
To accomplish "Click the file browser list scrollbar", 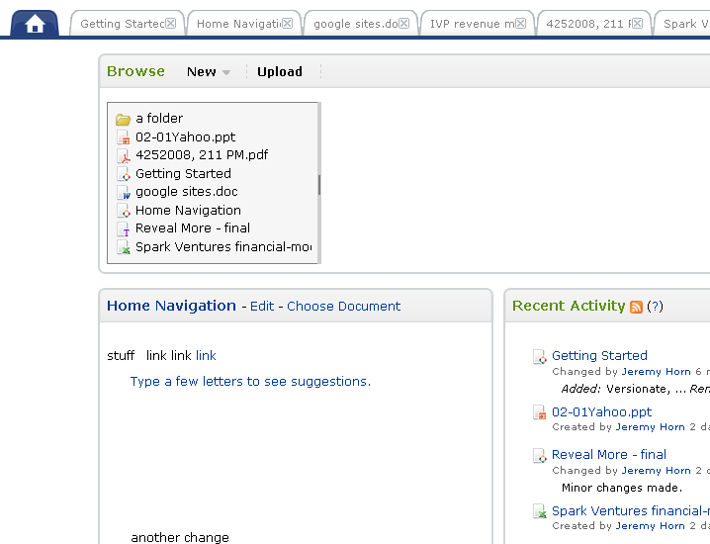I will click(318, 184).
